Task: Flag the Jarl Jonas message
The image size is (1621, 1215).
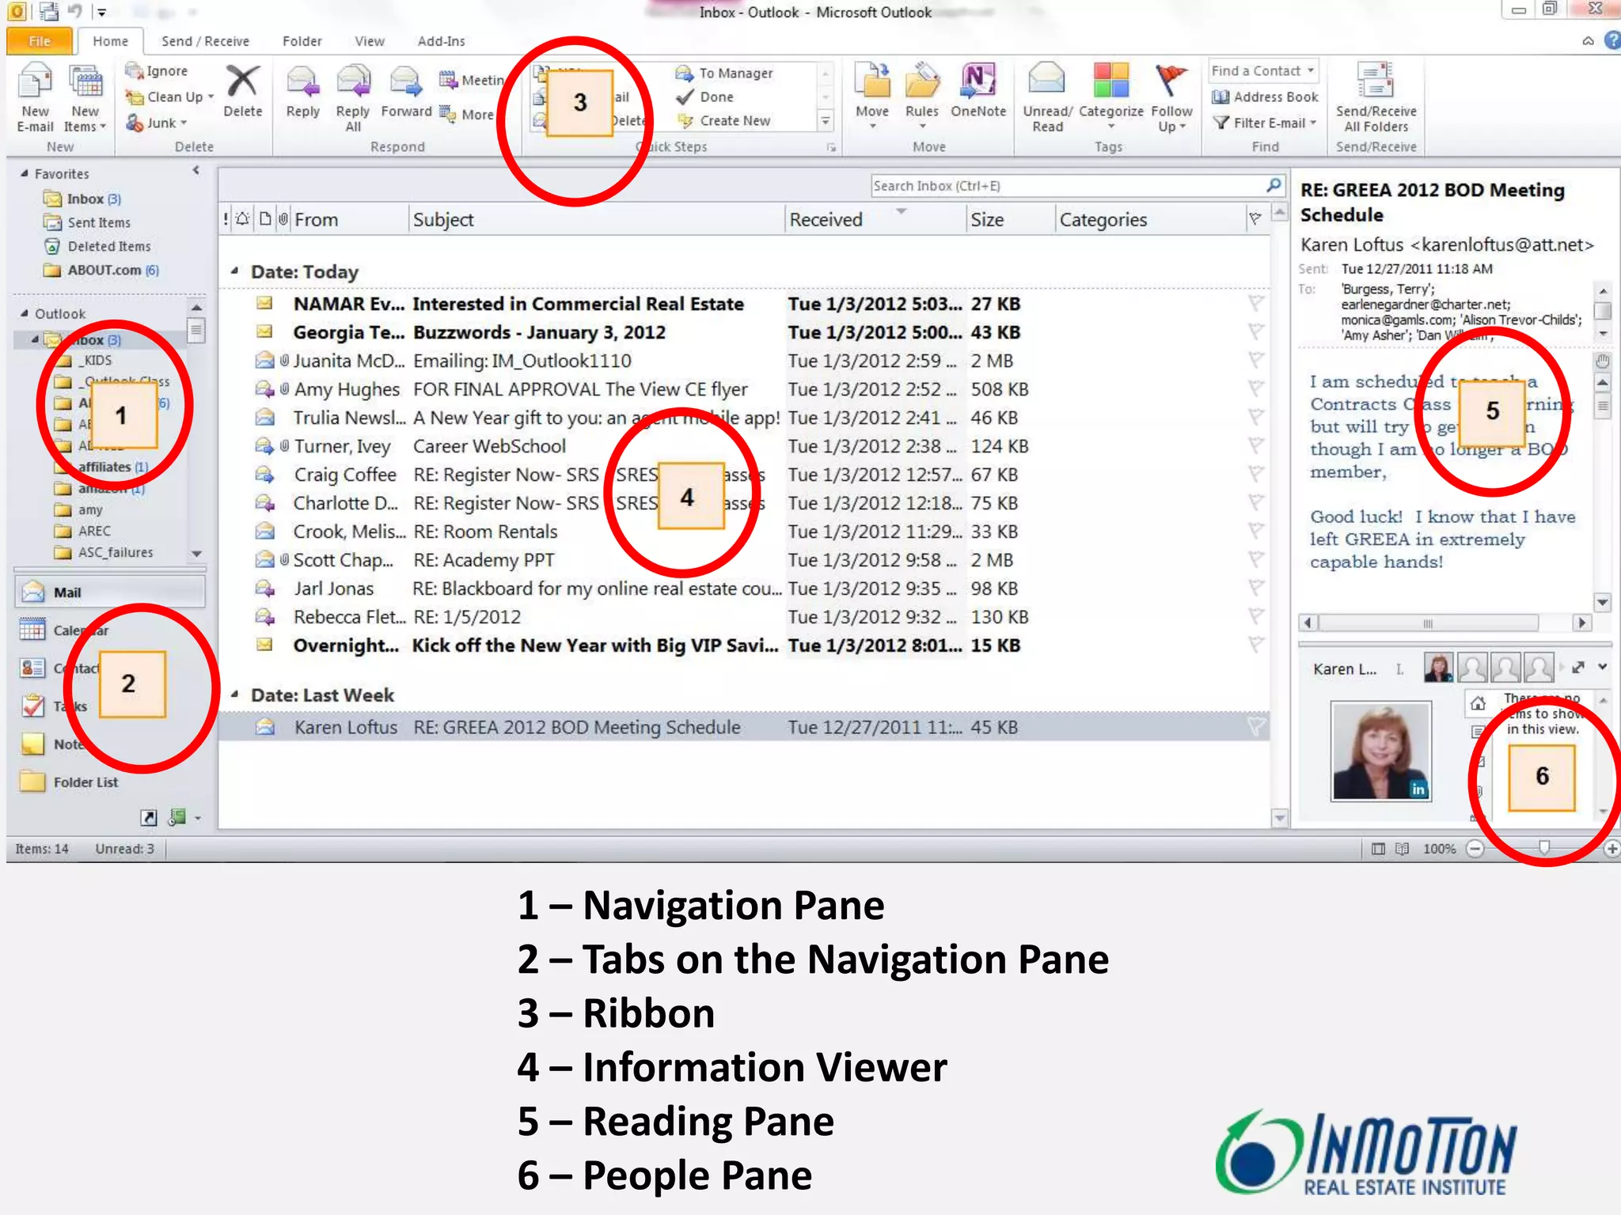Action: click(x=1255, y=588)
